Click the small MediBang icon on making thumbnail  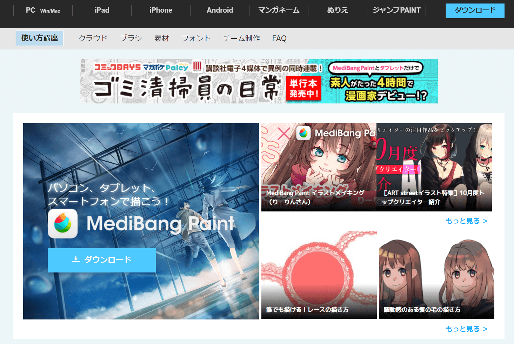click(303, 133)
